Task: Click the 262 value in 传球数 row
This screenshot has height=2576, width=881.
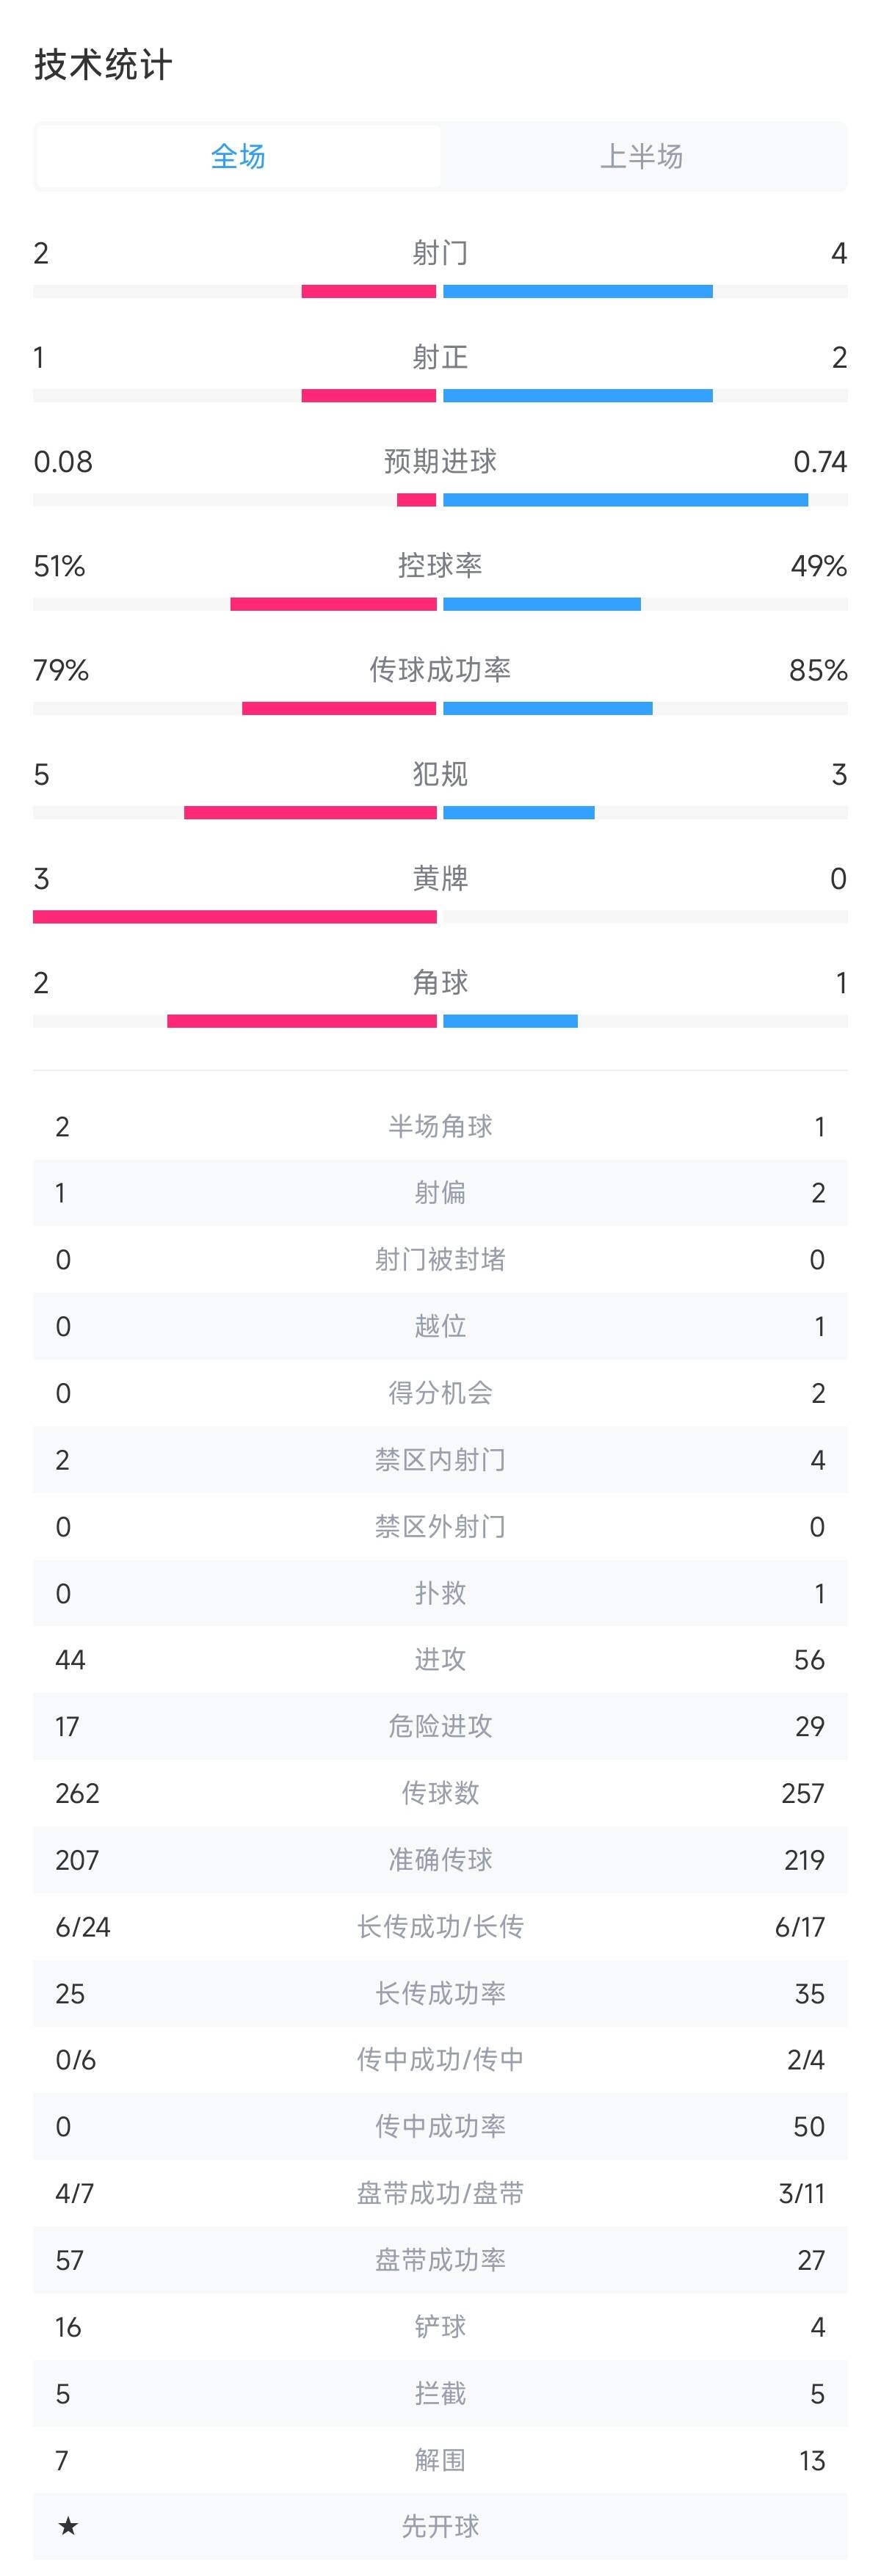Action: point(77,1793)
